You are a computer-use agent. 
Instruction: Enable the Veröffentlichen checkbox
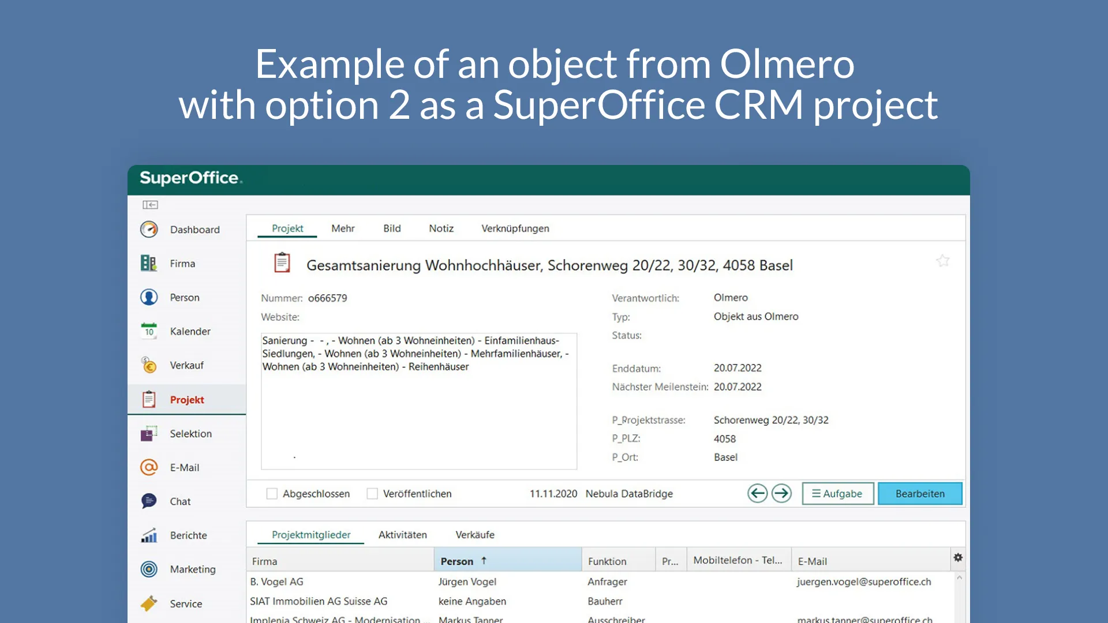point(372,494)
